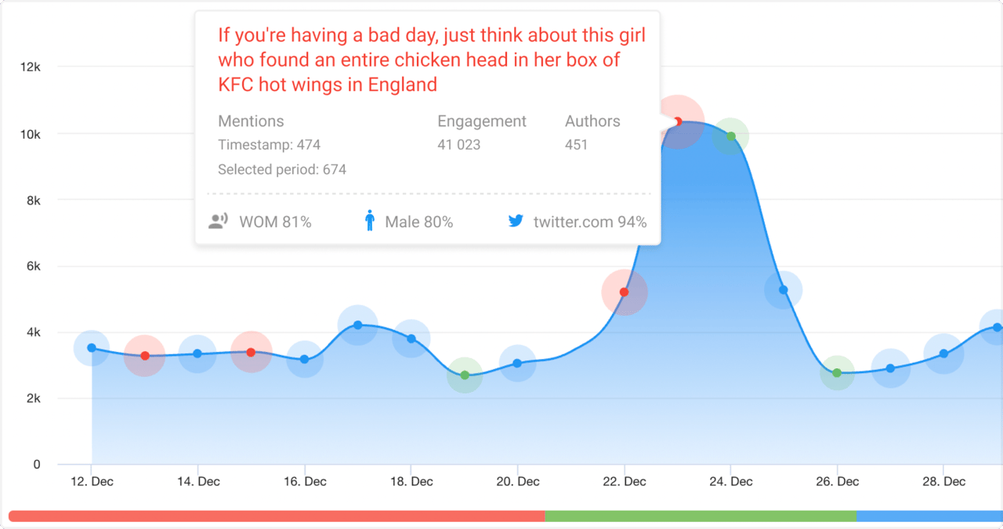Click the 20. Dec axis label
Screen dimensions: 1003x529
517,481
